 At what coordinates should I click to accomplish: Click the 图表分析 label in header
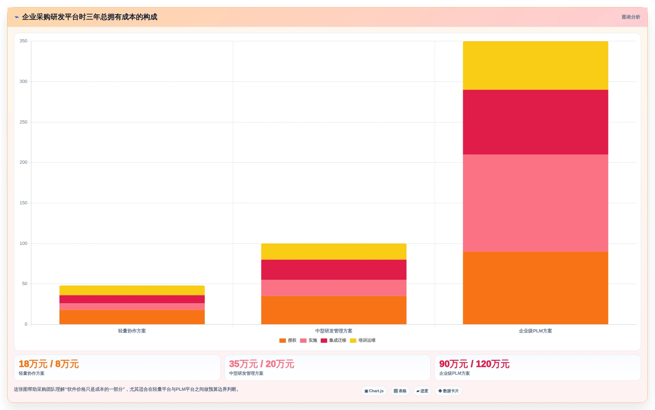(631, 17)
